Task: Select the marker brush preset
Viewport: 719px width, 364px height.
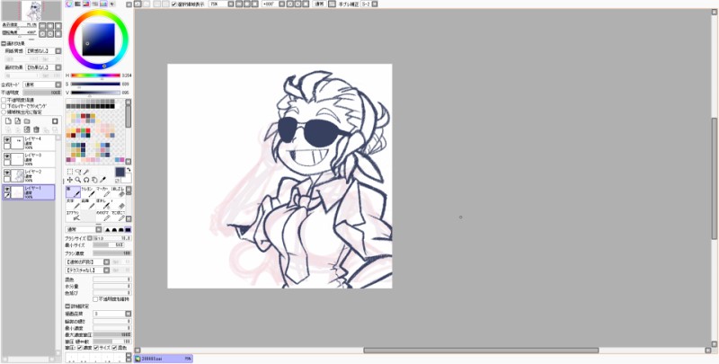Action: 105,192
